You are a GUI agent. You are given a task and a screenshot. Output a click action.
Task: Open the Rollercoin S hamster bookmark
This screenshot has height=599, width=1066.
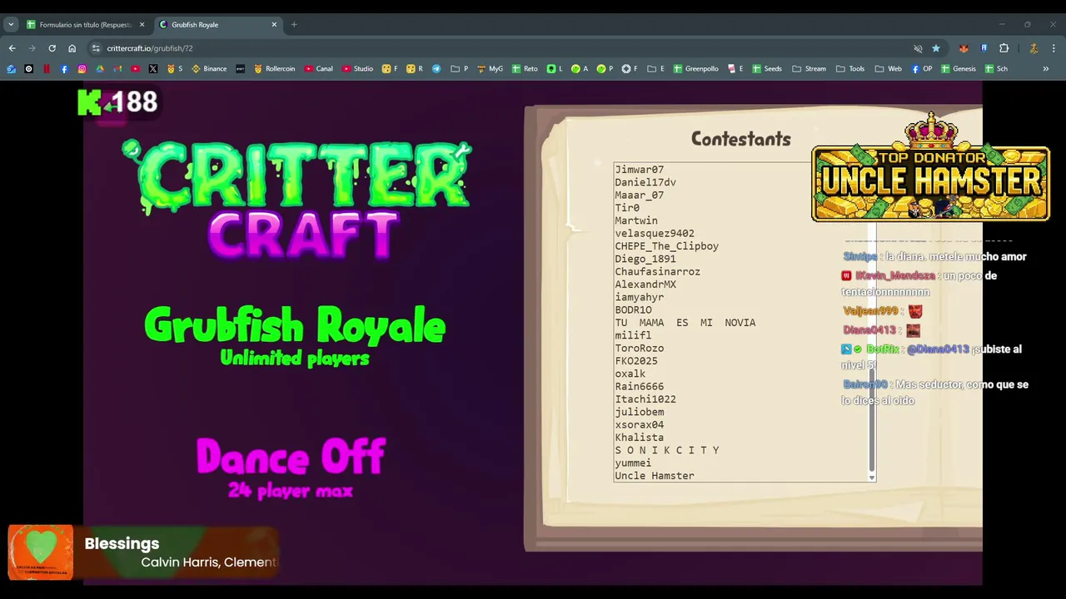coord(175,69)
